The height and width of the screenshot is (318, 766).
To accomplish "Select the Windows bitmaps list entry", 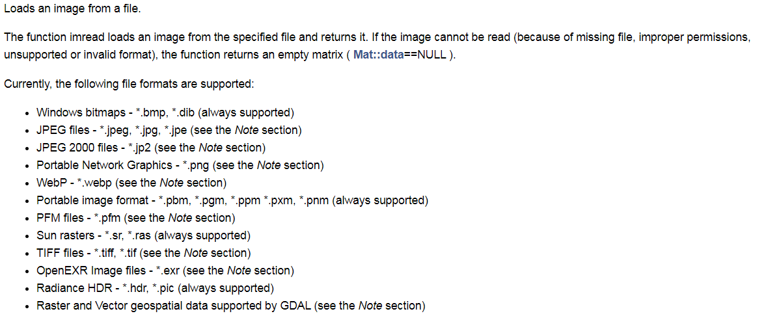I will (x=165, y=113).
